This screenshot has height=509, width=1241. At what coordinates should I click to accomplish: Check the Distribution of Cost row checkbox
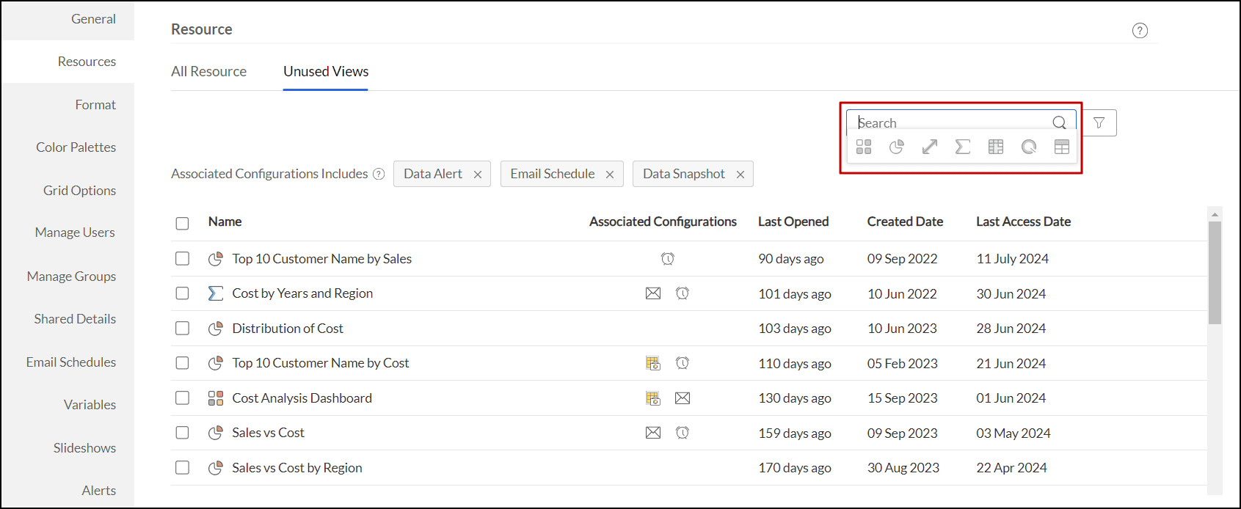(183, 329)
